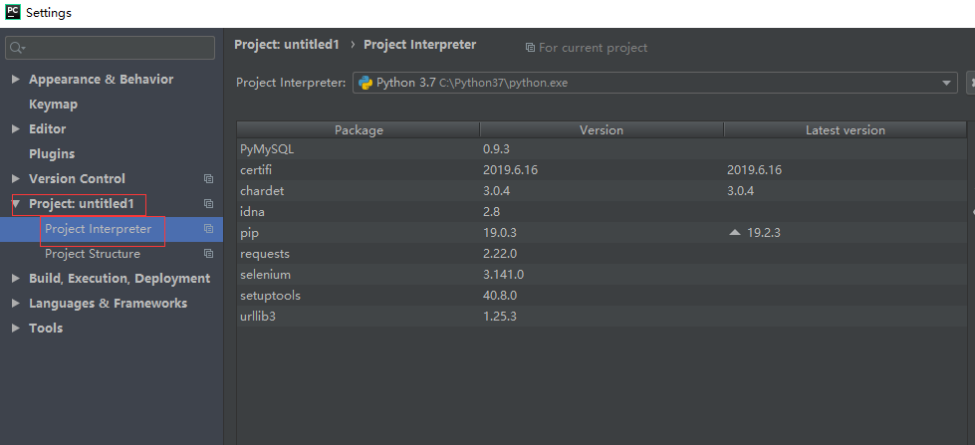975x445 pixels.
Task: Expand the Languages & Frameworks section
Action: click(x=16, y=304)
